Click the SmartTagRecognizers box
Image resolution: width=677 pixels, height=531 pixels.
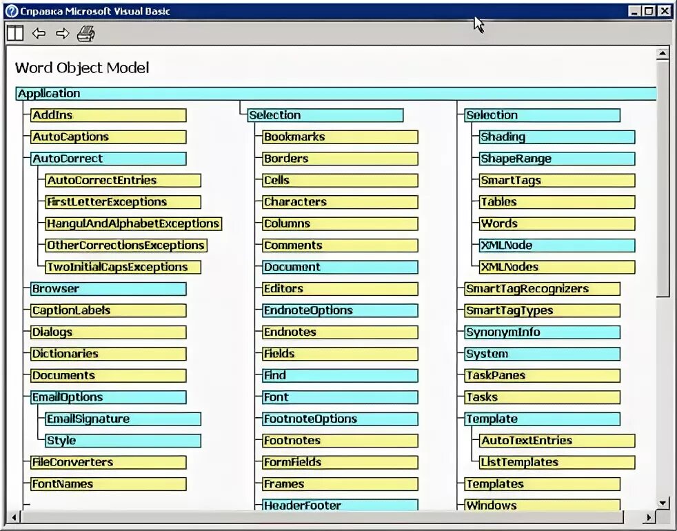pyautogui.click(x=543, y=289)
